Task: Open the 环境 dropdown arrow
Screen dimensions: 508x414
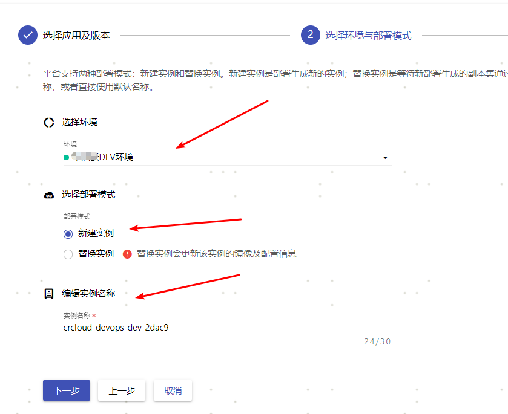Action: [385, 158]
